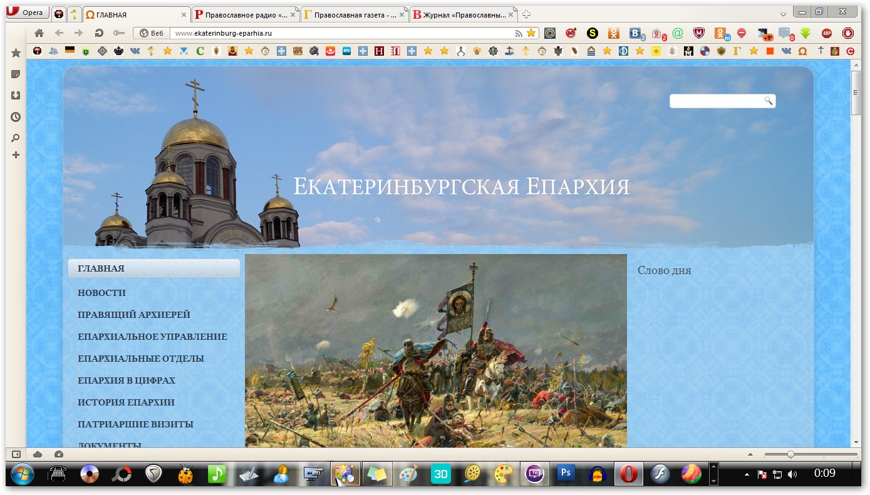
Task: Open the password wand key icon
Action: [x=119, y=33]
